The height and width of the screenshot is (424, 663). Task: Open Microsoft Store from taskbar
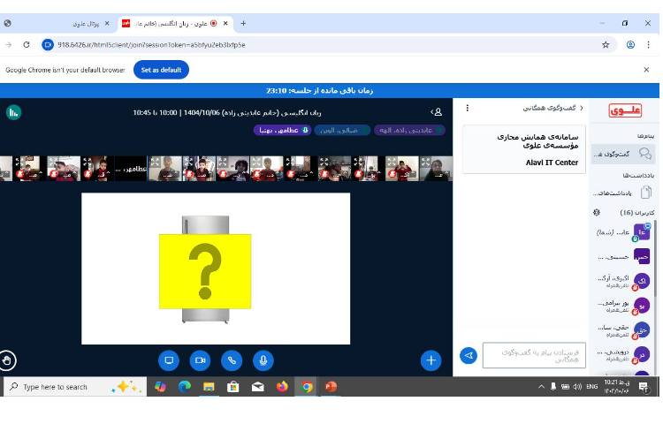click(233, 387)
